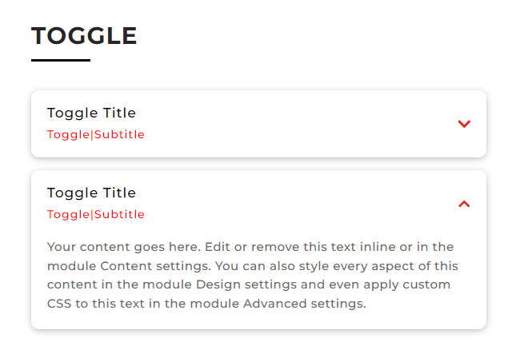
Task: Click the red subtitle in the expanded toggle
Action: (x=95, y=214)
